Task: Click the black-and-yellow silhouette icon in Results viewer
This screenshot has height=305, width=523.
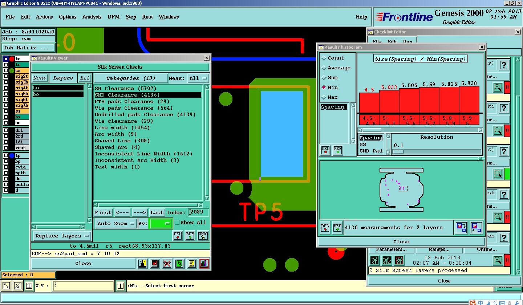Action: 142,264
